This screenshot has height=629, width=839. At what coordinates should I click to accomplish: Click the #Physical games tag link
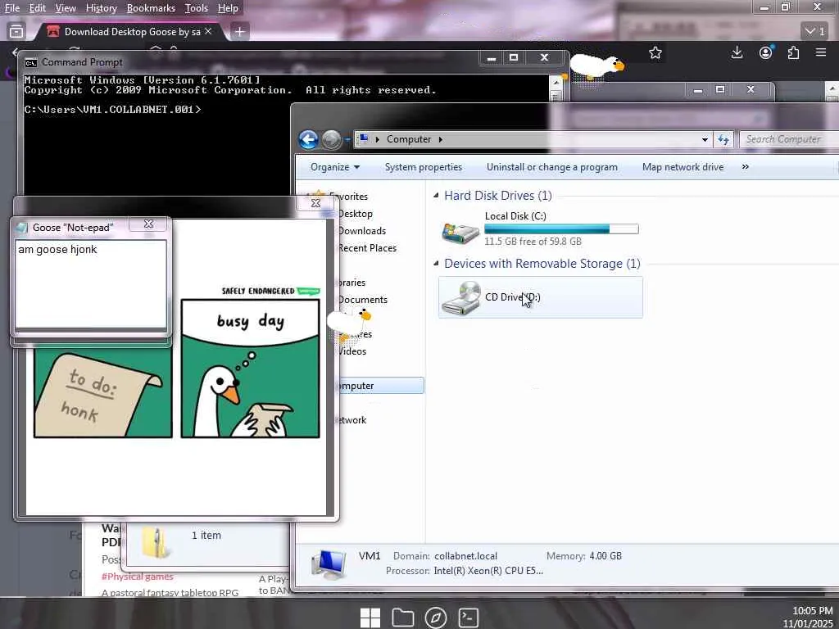pyautogui.click(x=137, y=577)
